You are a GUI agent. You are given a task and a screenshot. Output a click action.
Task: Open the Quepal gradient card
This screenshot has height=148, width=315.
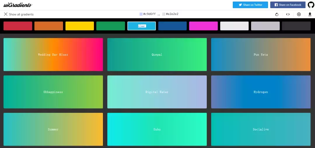point(157,54)
